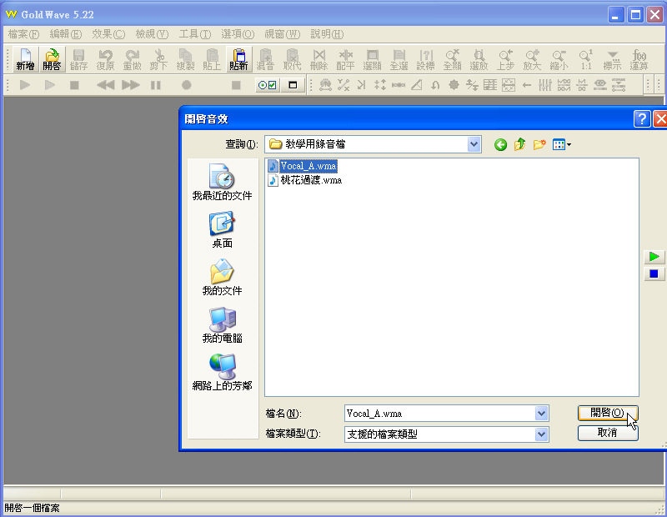Click the 運算 (Expression evaluator) toolbar icon
Screen dimensions: 667x517
coord(639,59)
